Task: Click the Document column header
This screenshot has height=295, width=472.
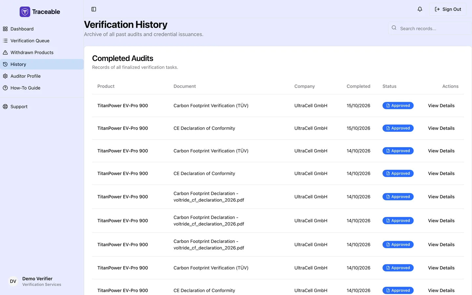Action: [x=185, y=86]
